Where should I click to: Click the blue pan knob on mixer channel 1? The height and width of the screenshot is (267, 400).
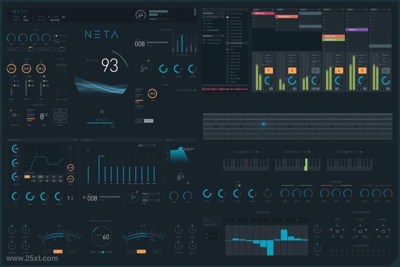point(269,81)
